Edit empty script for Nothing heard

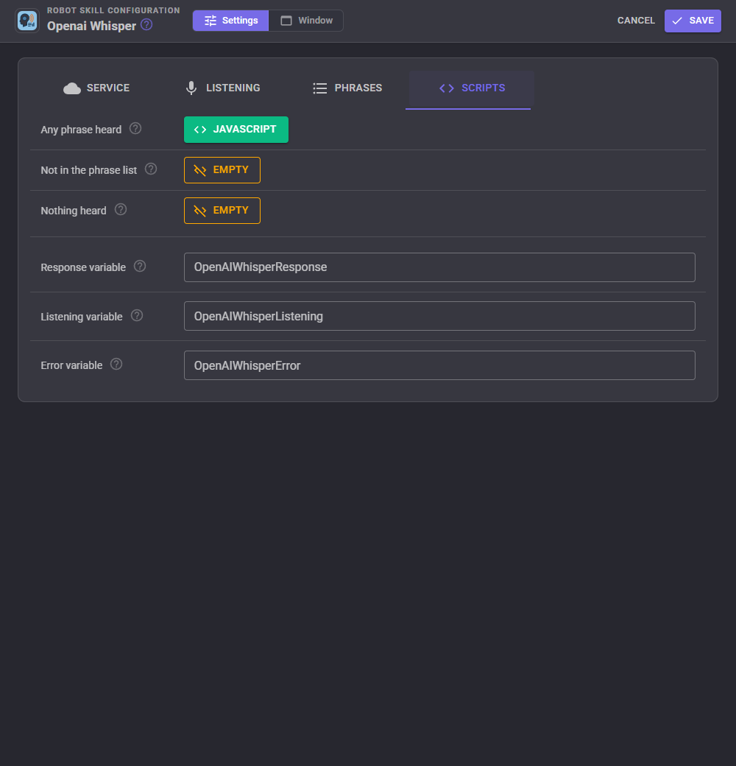(x=222, y=211)
